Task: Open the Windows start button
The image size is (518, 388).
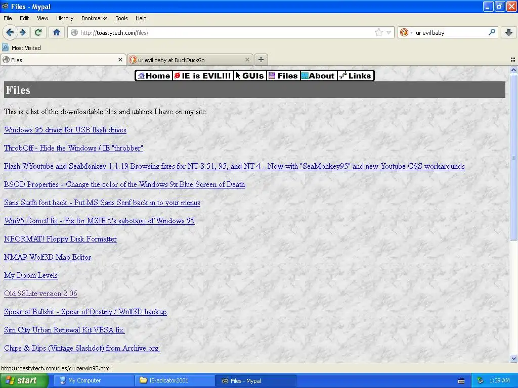Action: point(24,380)
